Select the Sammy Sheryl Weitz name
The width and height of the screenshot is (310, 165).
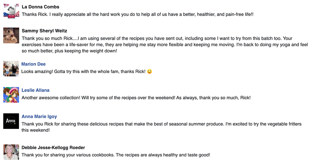coord(44,31)
